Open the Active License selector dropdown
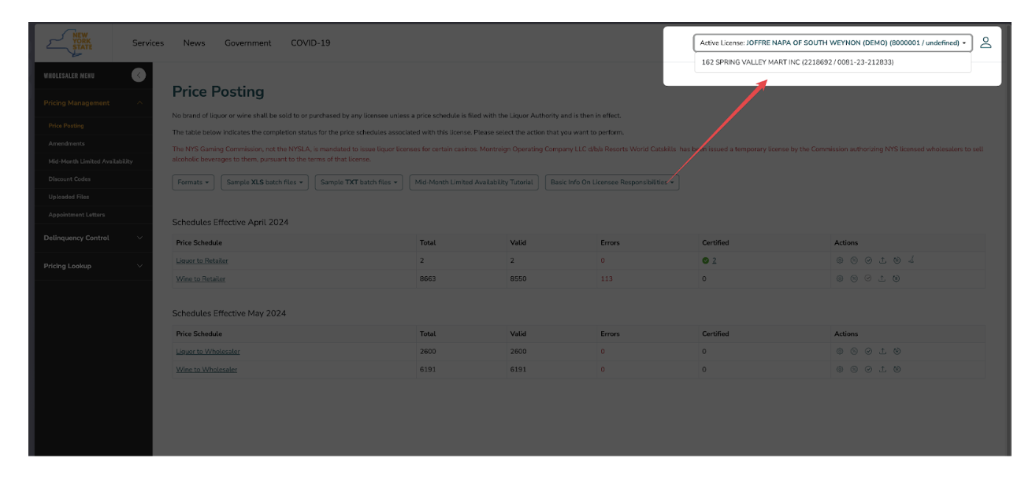 (832, 44)
